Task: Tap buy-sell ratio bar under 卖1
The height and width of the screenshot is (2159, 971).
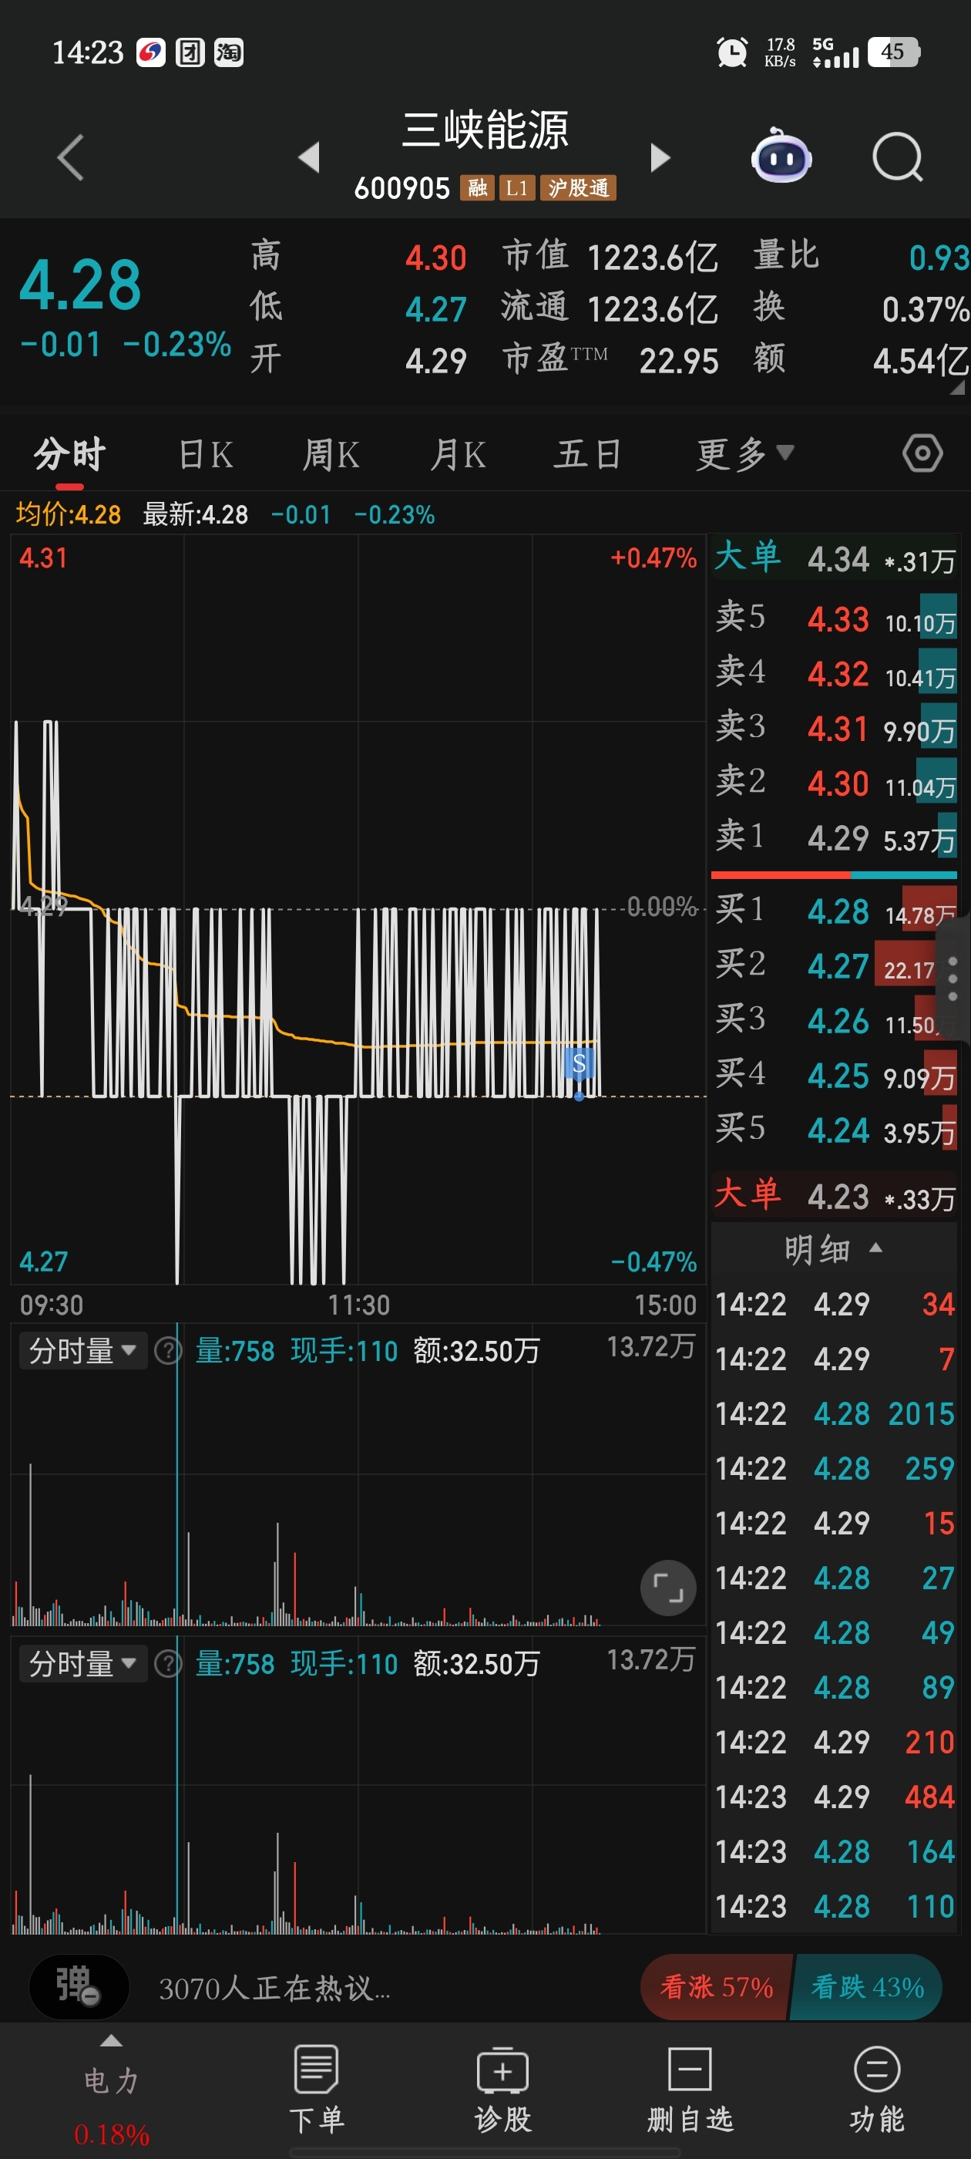Action: click(x=834, y=875)
